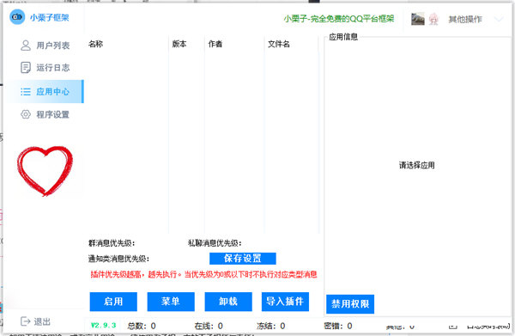
Task: Click the V2.9.3 version label
Action: [104, 326]
